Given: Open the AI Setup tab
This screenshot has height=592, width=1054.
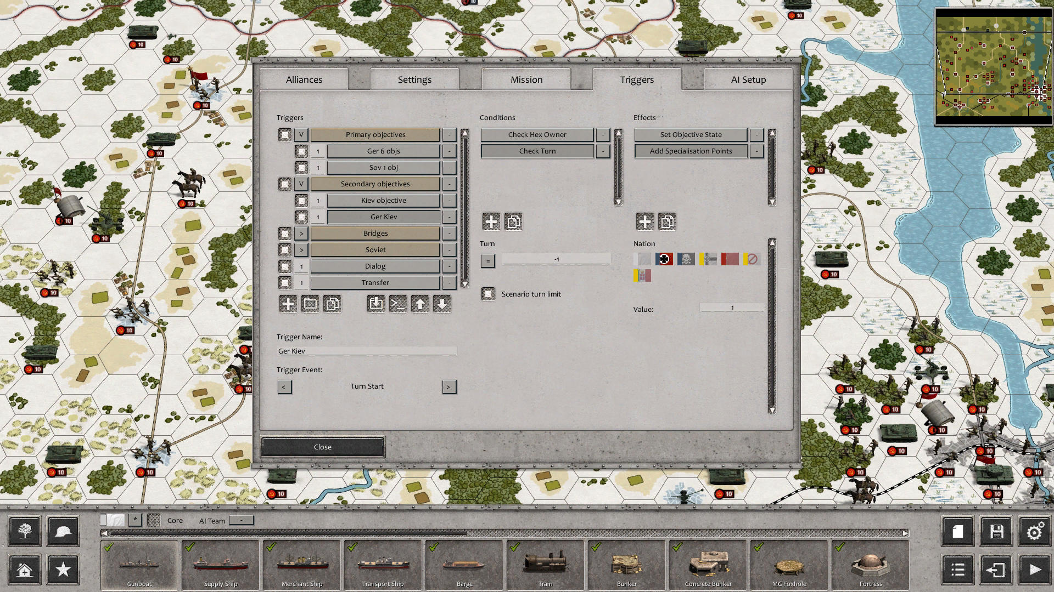Looking at the screenshot, I should [x=748, y=79].
